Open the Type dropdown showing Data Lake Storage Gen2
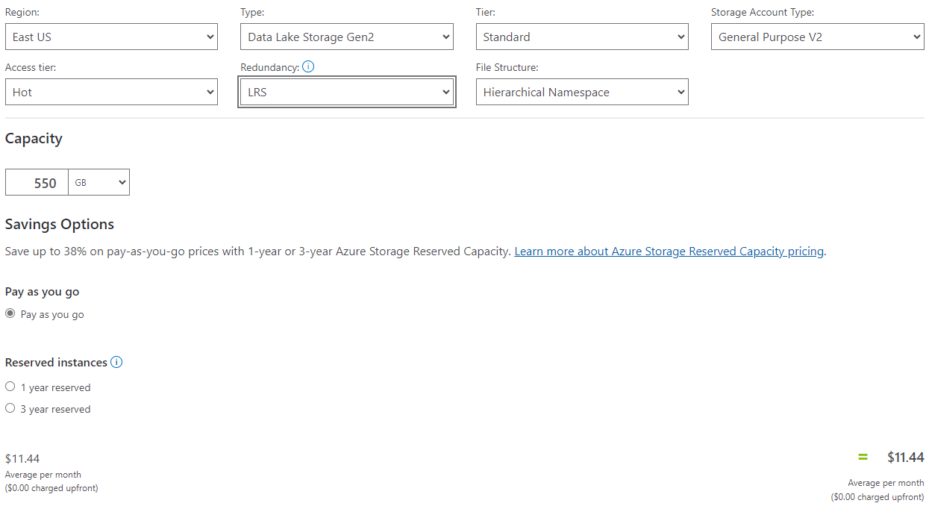This screenshot has height=506, width=929. (346, 36)
